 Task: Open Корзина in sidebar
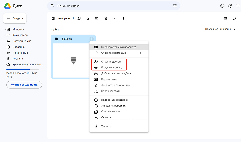pyautogui.click(x=18, y=59)
